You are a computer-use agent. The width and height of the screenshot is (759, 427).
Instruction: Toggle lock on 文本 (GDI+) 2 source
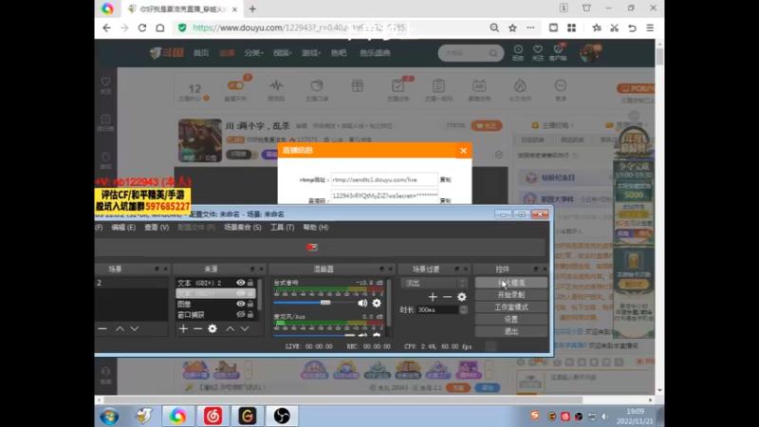click(250, 282)
